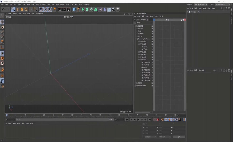Select the Live Selection tool
This screenshot has width=233, height=142.
click(13, 9)
